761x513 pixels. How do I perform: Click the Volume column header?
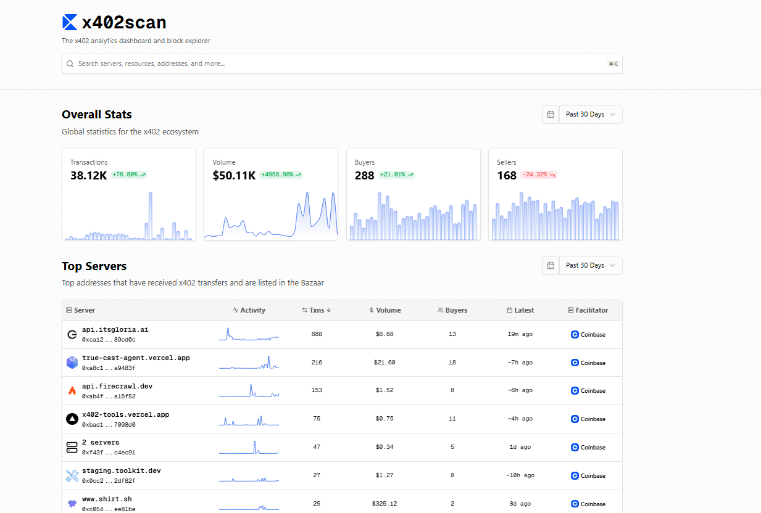click(x=385, y=311)
